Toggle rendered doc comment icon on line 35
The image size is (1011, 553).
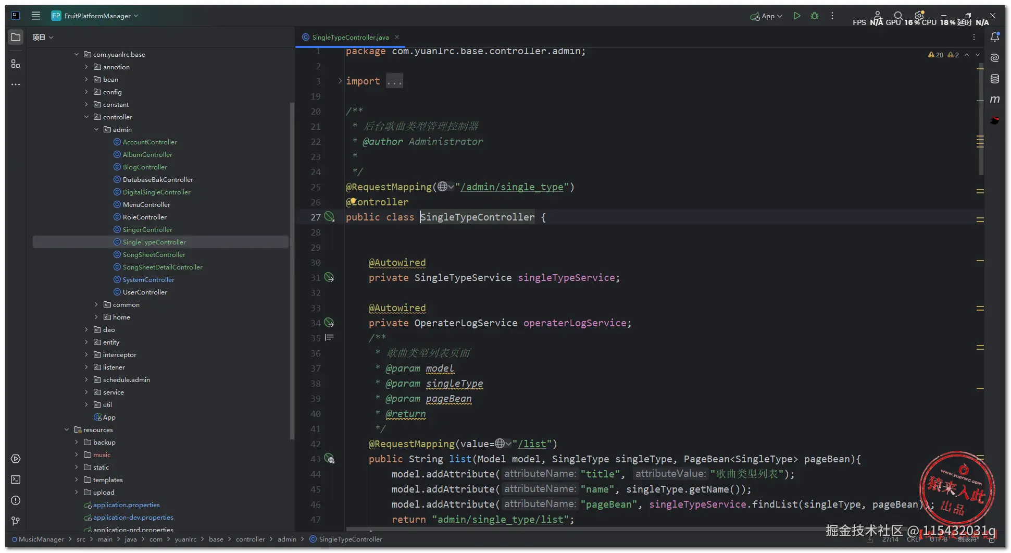tap(329, 338)
